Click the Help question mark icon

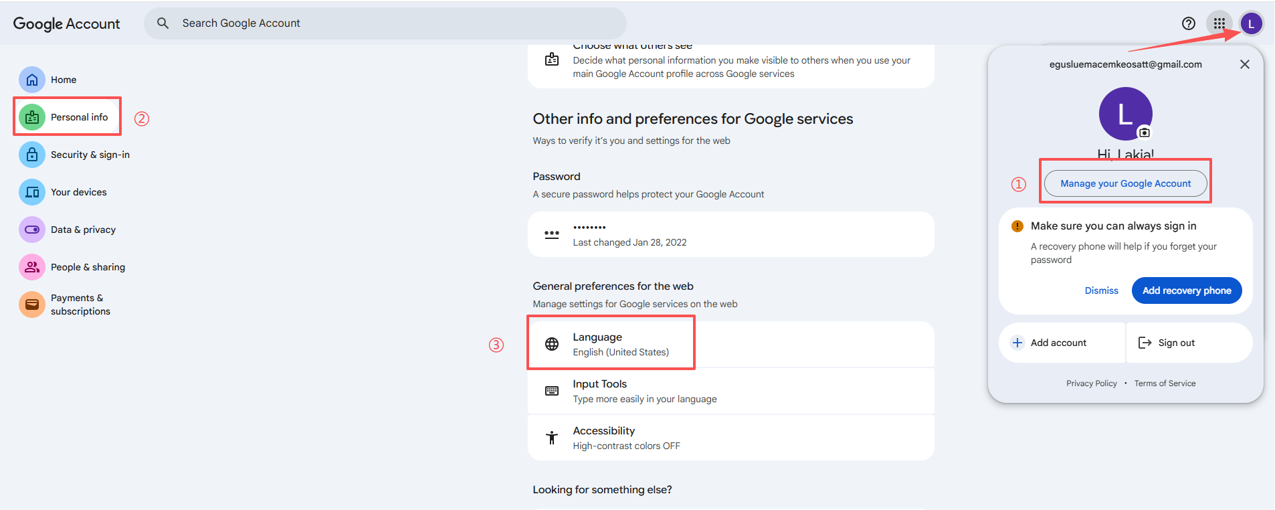1189,23
